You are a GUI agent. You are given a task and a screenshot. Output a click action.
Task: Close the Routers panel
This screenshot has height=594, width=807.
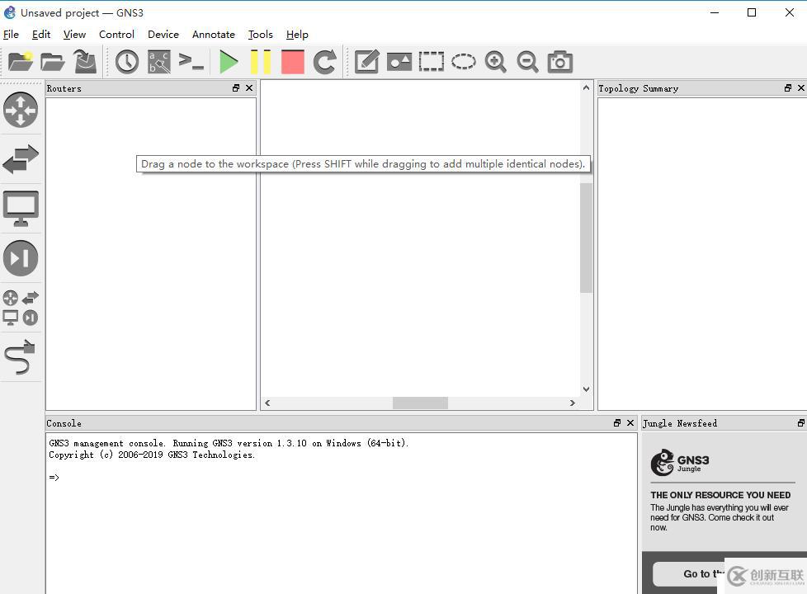coord(249,88)
